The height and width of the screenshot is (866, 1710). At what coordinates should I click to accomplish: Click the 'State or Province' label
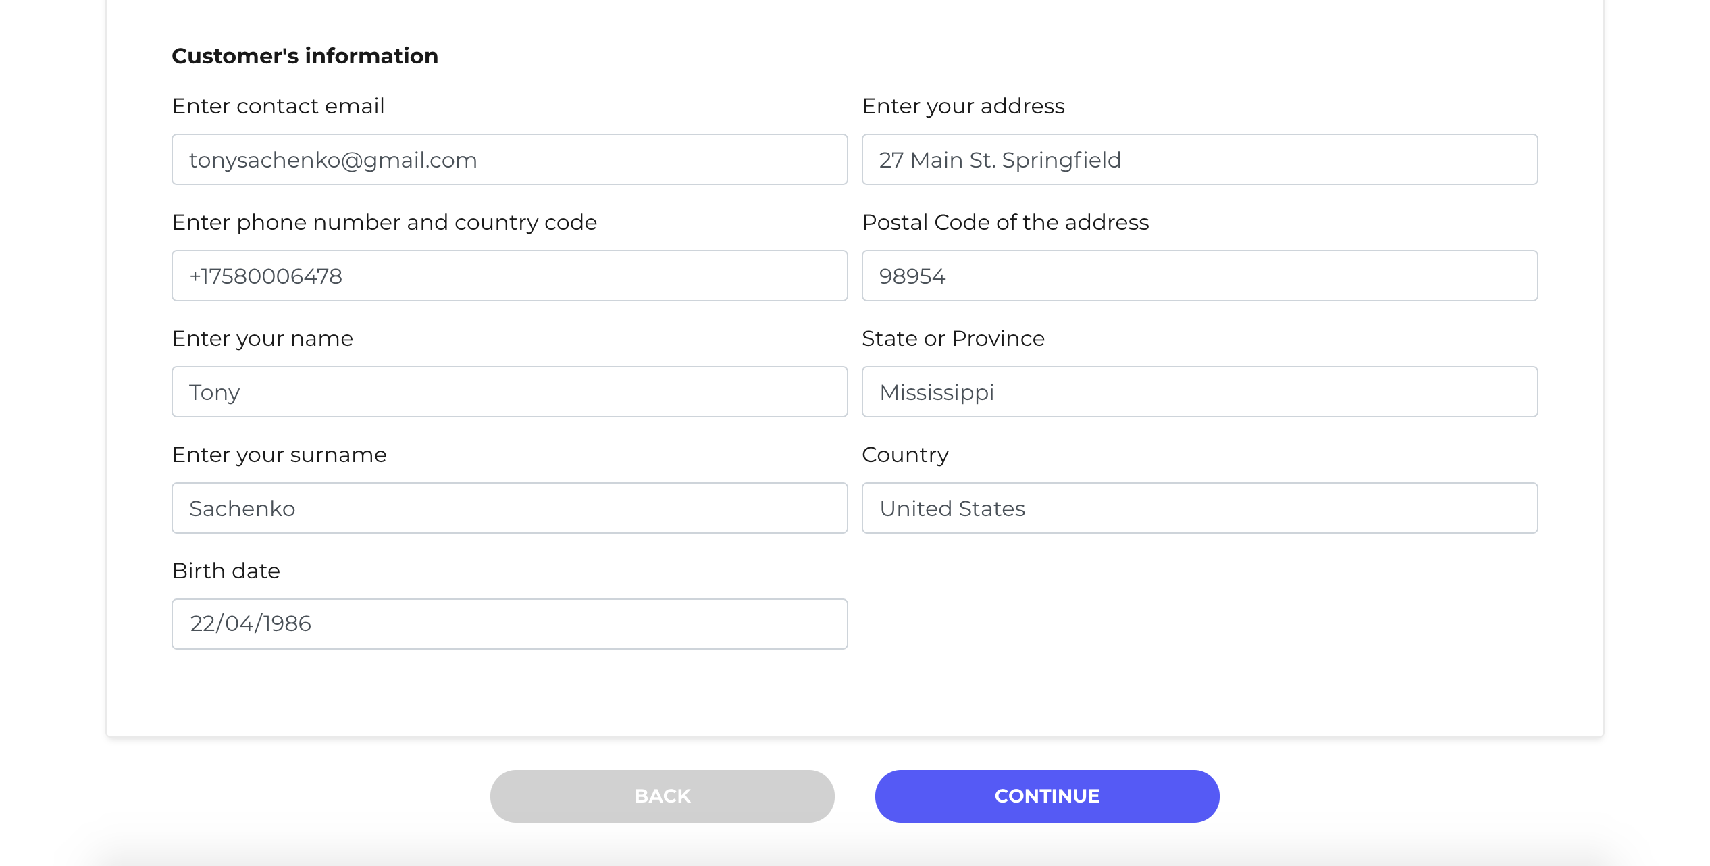953,338
